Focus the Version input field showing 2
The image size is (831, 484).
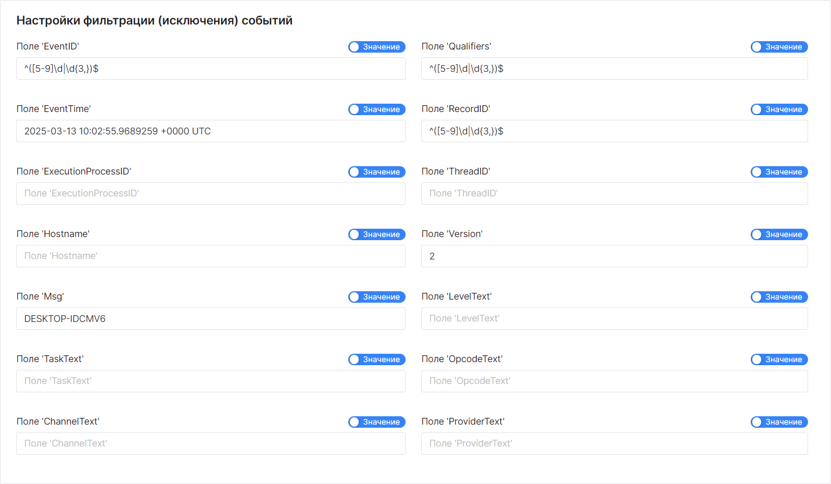tap(614, 256)
